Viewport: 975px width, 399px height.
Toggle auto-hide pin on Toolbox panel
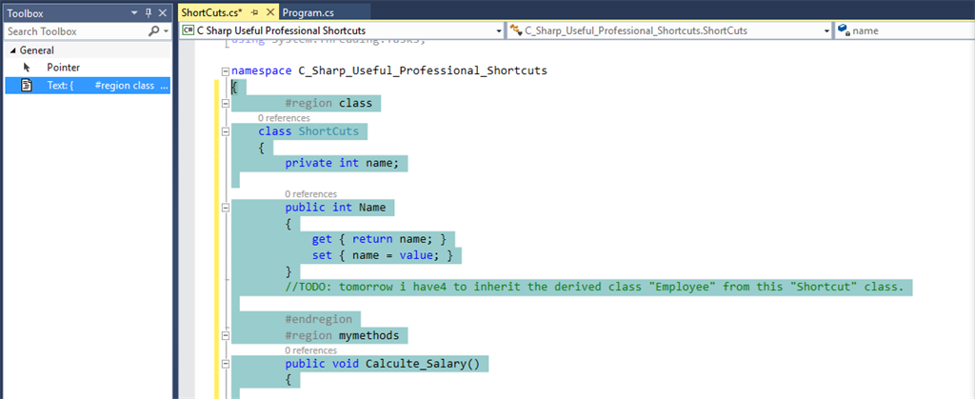pos(148,12)
